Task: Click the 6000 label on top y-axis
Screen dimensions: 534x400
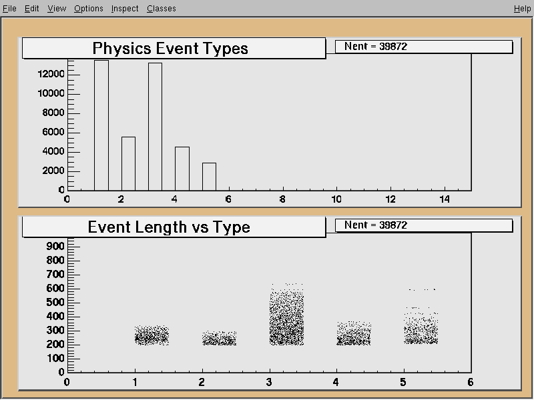Action: [53, 132]
